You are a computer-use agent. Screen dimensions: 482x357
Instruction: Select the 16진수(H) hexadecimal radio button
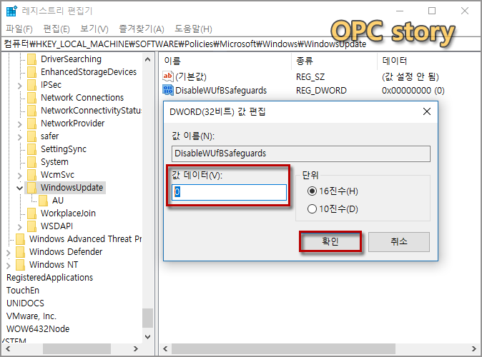coord(312,191)
